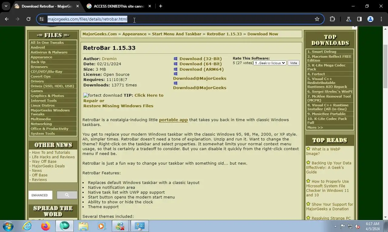Click the Restore Missing Windows Files tip
Viewport: 388px width, 232px height.
point(118,106)
